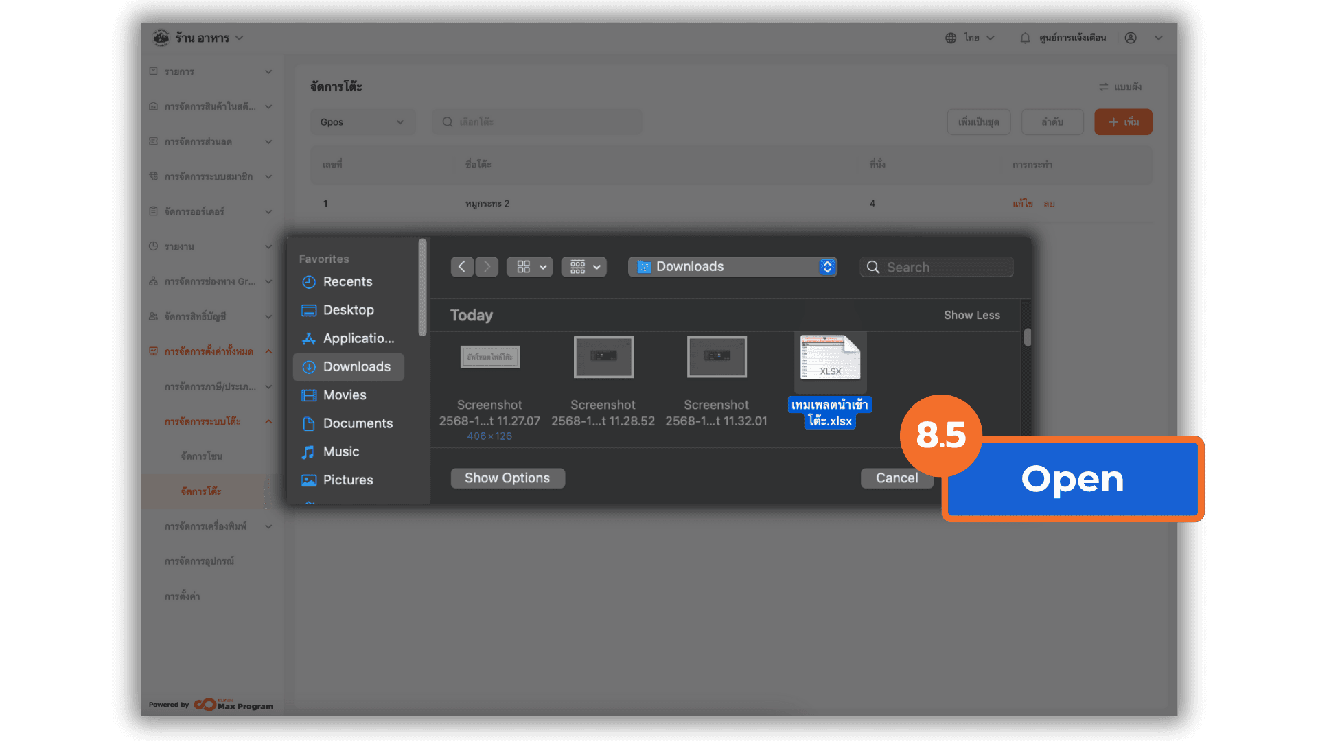Click the notification bell icon
The height and width of the screenshot is (741, 1318).
click(1025, 38)
